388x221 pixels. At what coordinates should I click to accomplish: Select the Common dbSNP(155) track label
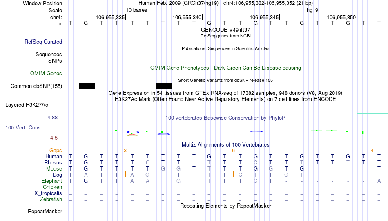pos(36,86)
